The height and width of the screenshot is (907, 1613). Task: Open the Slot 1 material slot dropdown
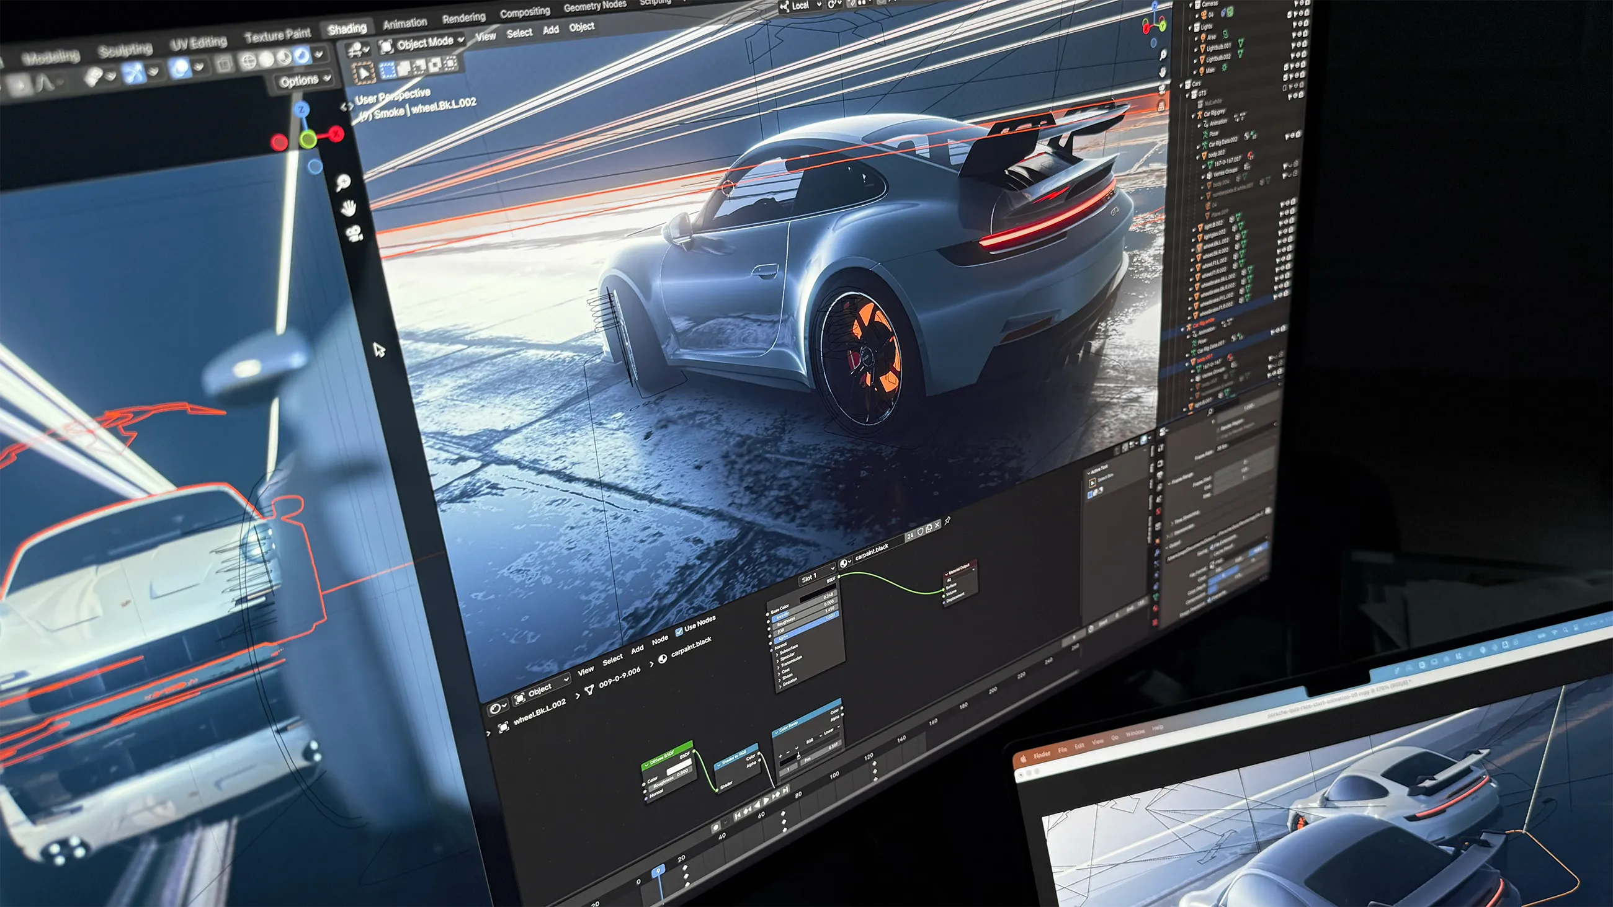pos(817,575)
